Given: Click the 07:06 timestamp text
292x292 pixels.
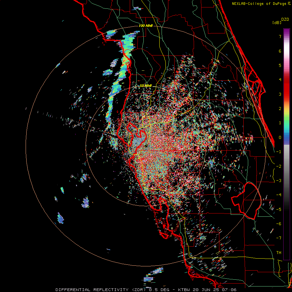Looking at the screenshot, I should [x=229, y=290].
